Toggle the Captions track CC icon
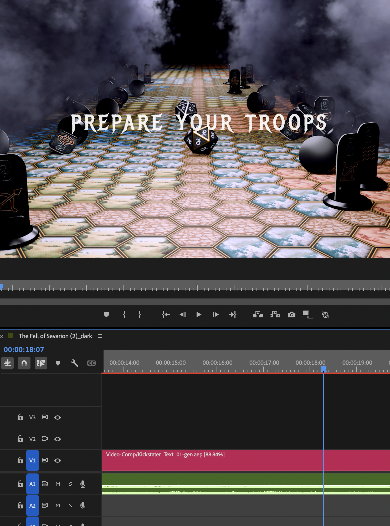The image size is (390, 526). click(x=91, y=363)
